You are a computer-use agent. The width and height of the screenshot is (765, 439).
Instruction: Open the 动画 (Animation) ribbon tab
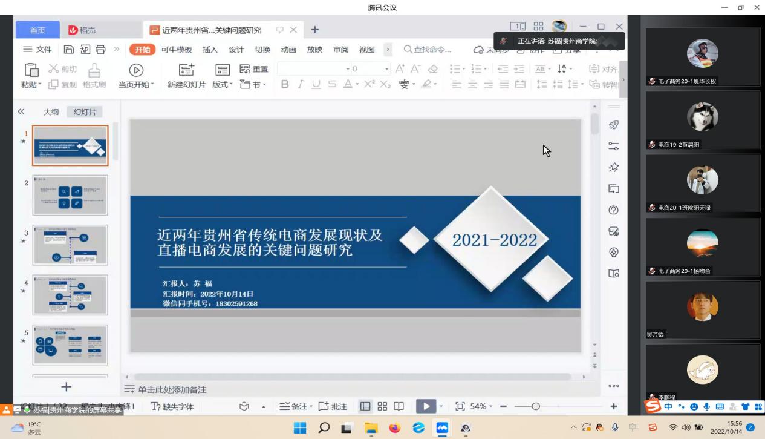click(x=288, y=50)
